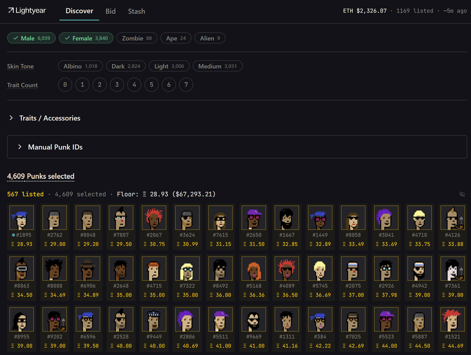Switch to the Discover tab
The width and height of the screenshot is (471, 355).
tap(79, 11)
